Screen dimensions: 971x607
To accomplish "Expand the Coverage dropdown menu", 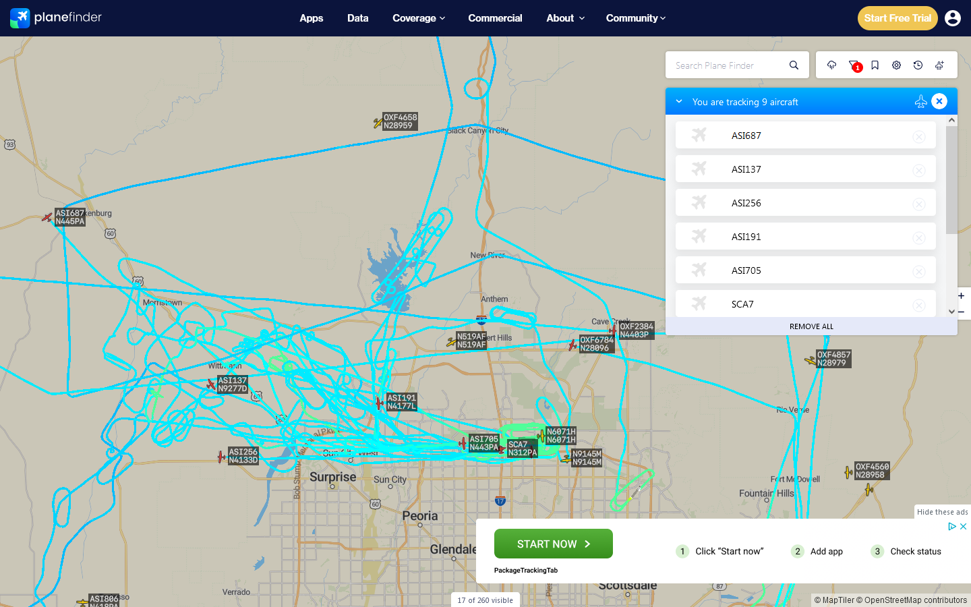I will [x=419, y=18].
